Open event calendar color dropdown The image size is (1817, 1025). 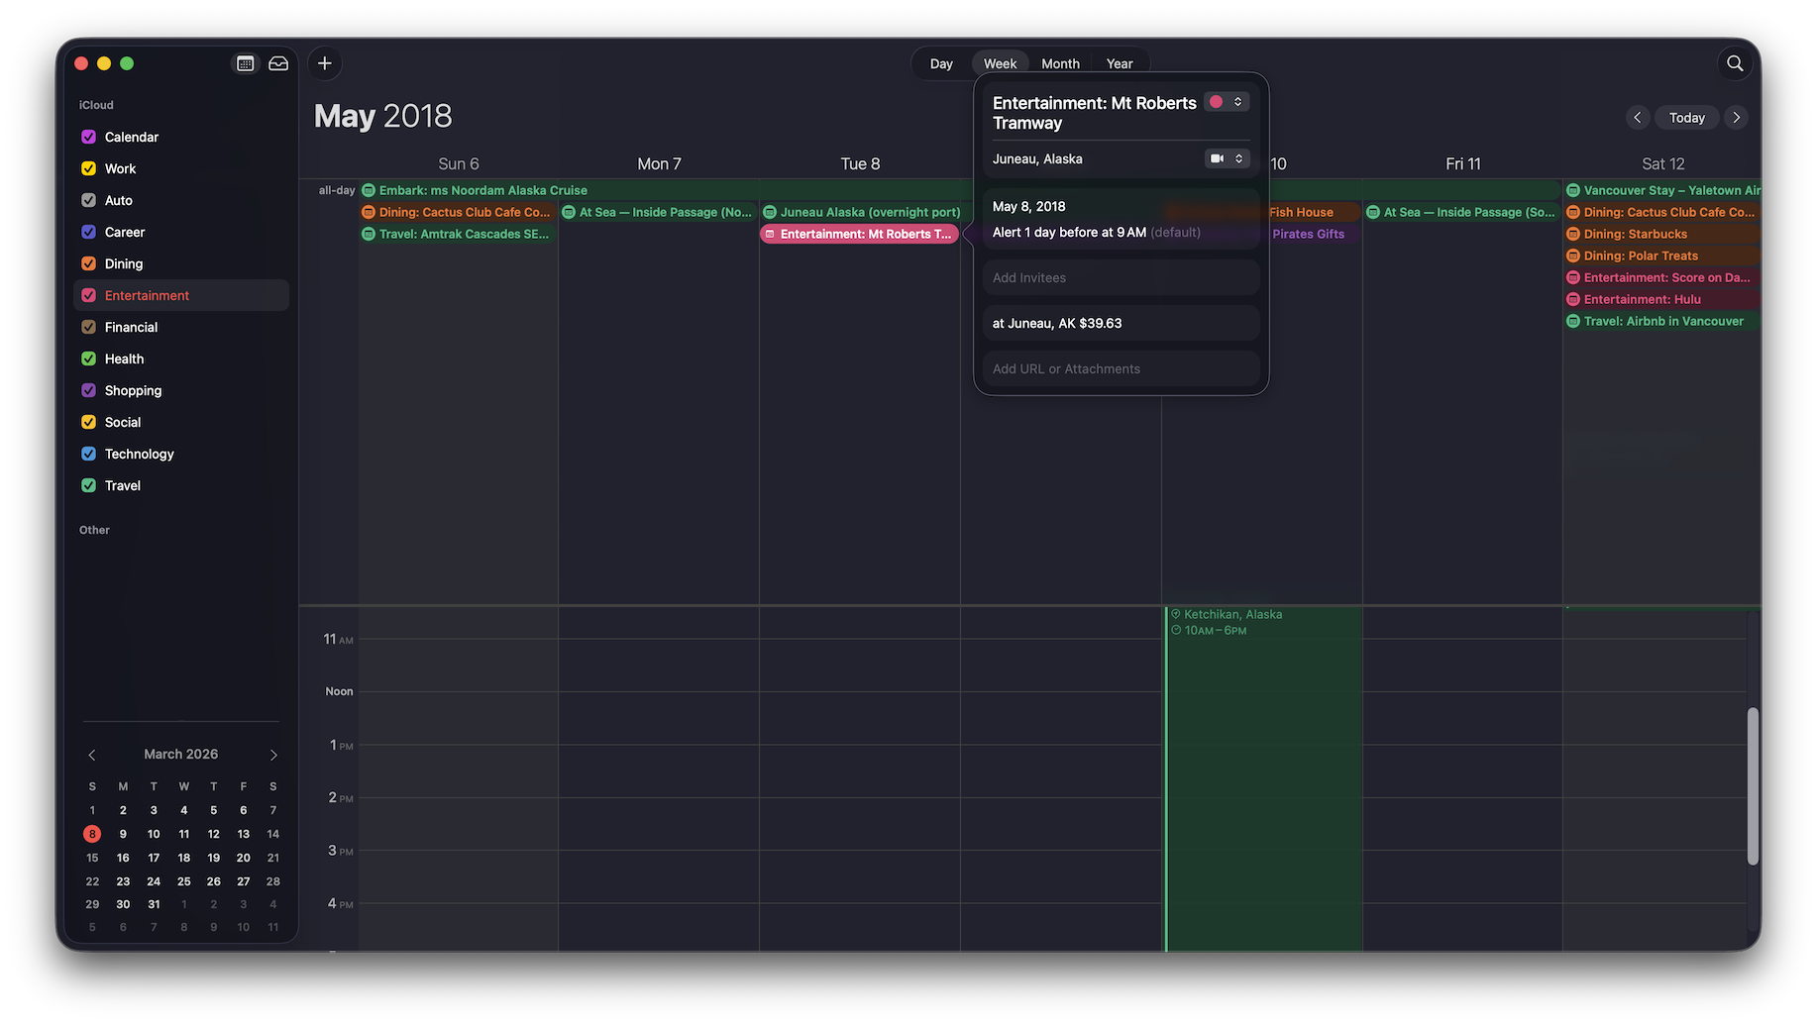tap(1227, 102)
